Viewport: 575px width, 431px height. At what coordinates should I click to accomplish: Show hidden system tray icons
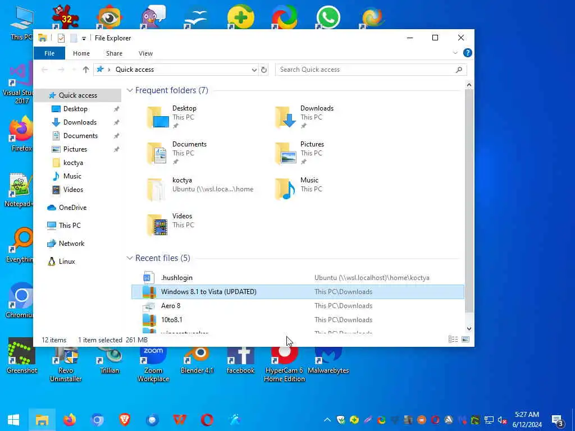click(x=327, y=420)
